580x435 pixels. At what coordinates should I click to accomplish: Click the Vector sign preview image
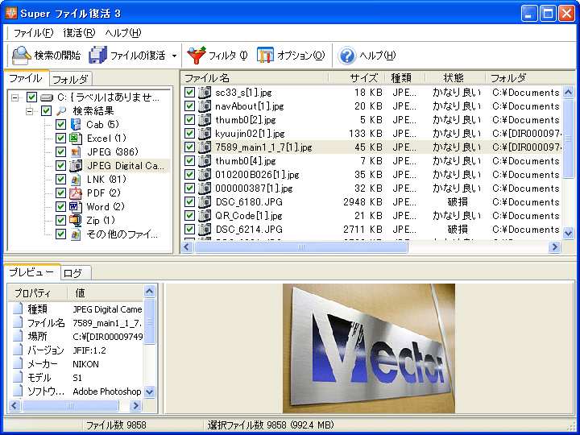click(x=369, y=349)
